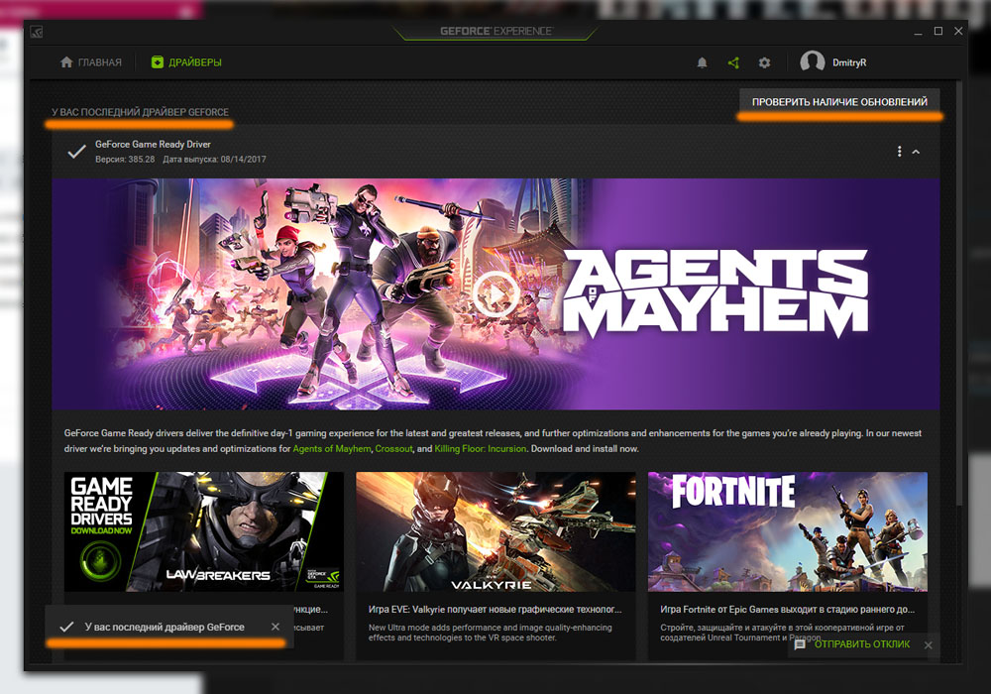This screenshot has height=694, width=991.
Task: Open the settings gear
Action: [x=764, y=62]
